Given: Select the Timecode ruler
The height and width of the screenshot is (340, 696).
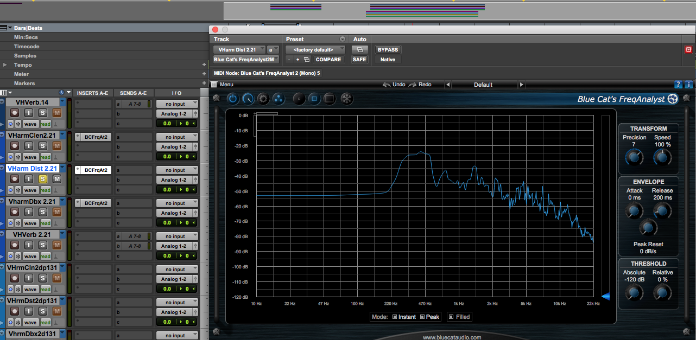Looking at the screenshot, I should [x=27, y=47].
